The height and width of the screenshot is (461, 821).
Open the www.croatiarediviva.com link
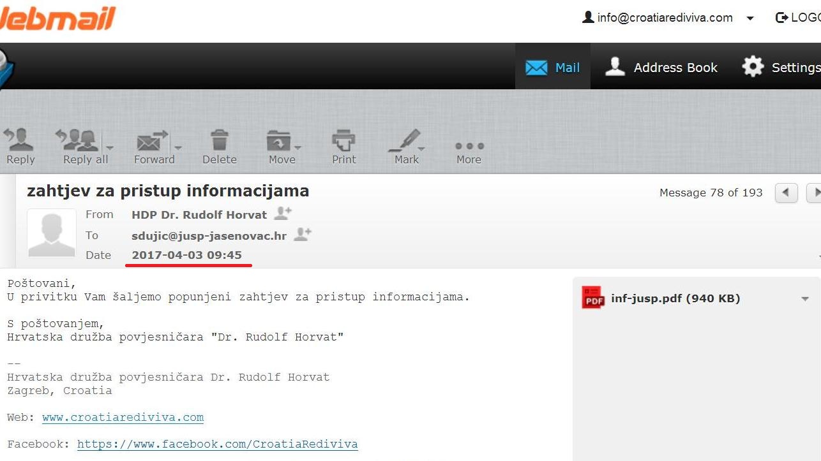tap(123, 418)
